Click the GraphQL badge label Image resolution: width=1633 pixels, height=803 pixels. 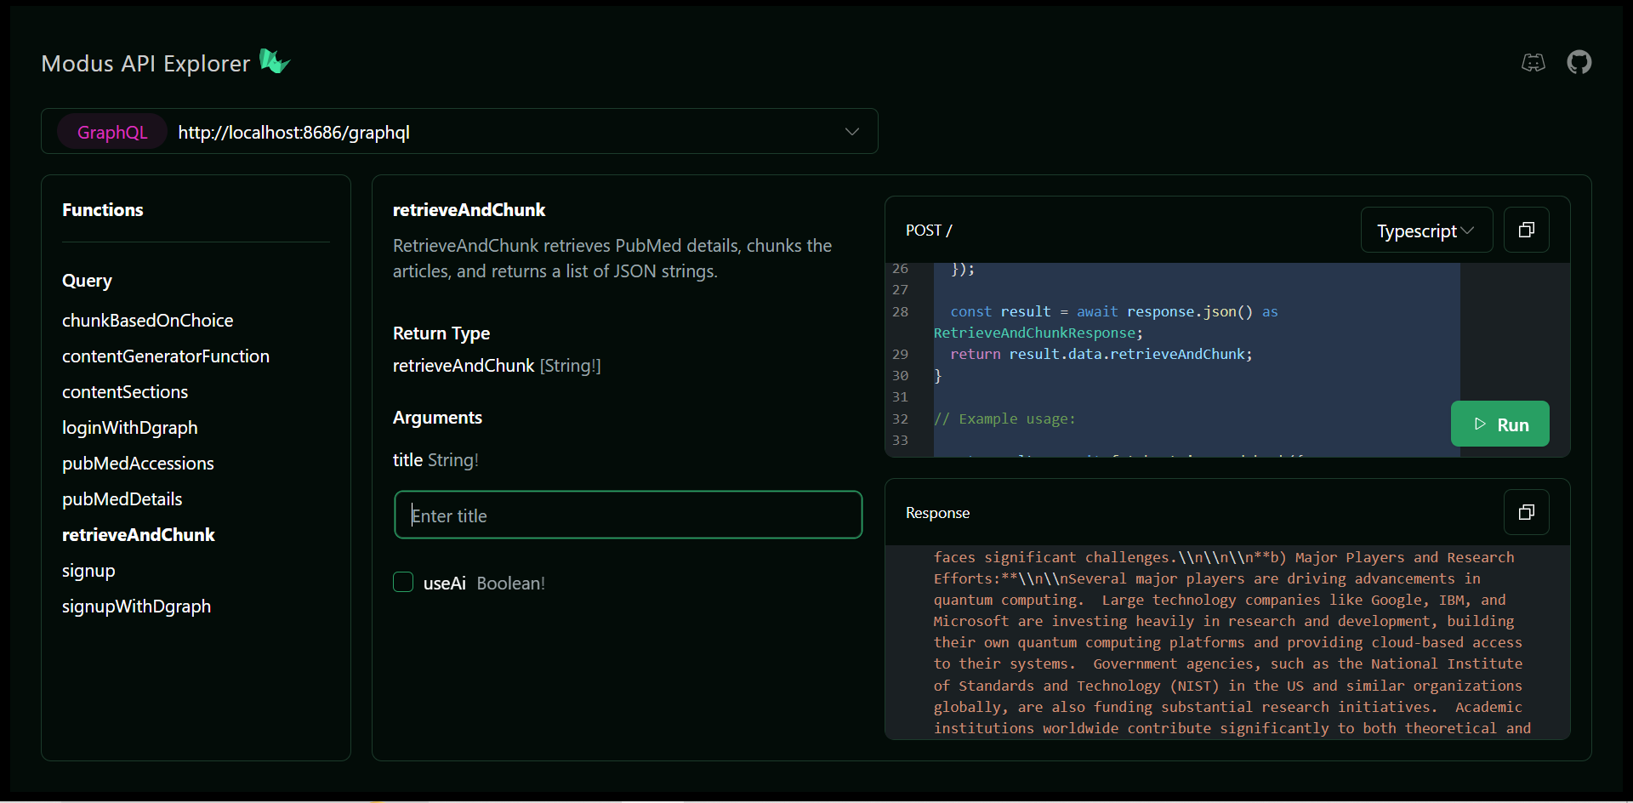112,132
